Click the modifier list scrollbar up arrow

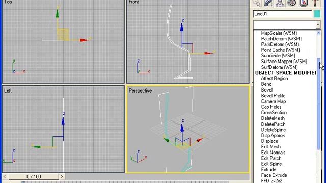(318, 33)
